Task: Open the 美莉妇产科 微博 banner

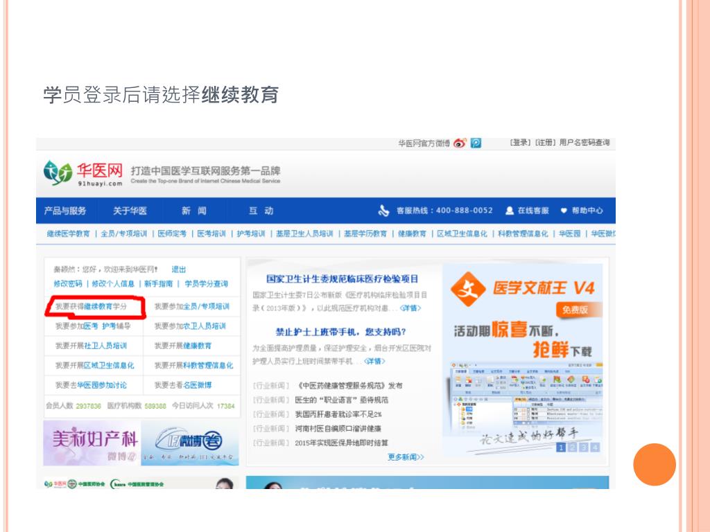Action: [x=92, y=443]
